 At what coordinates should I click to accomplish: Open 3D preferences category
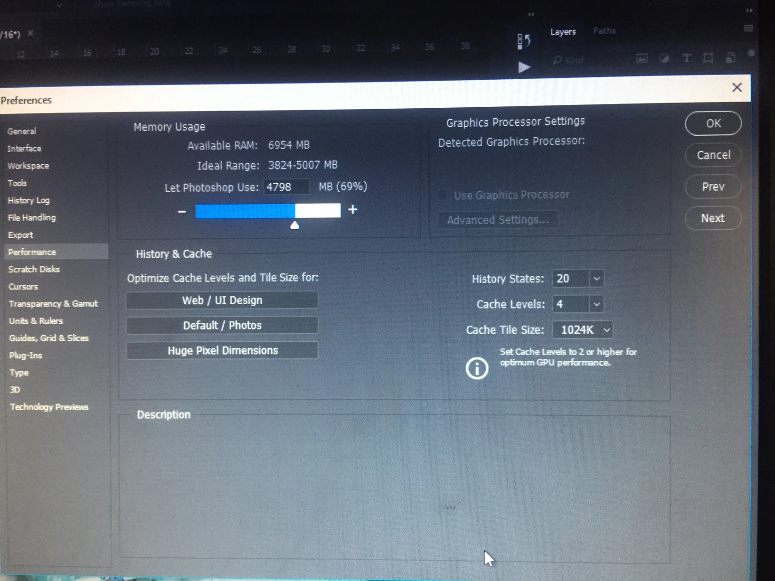point(15,390)
